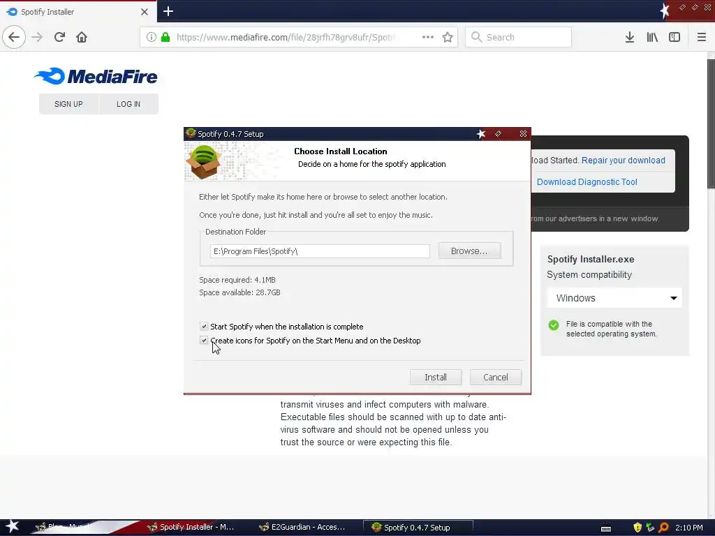Click the diamond icon in setup title bar

click(498, 133)
